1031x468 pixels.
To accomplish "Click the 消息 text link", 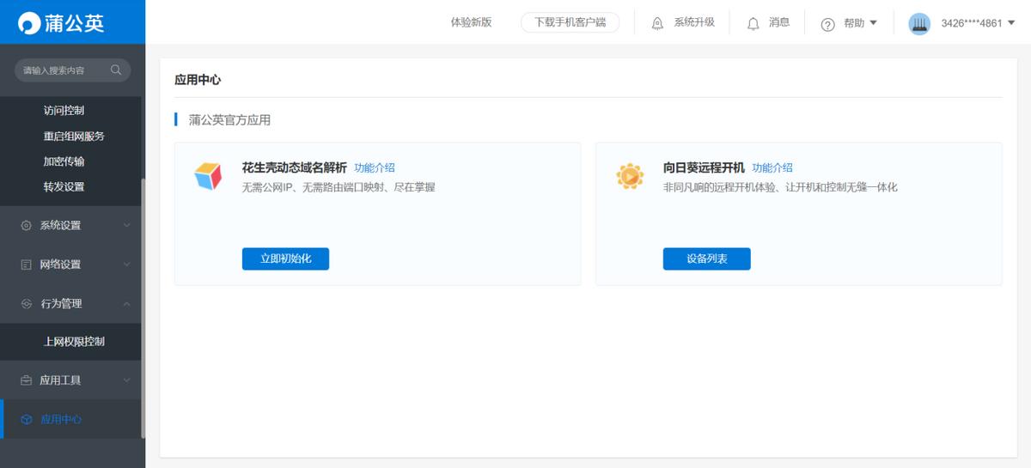I will (779, 22).
